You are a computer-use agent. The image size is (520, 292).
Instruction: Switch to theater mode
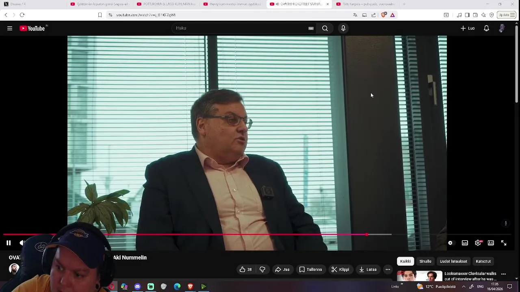[x=491, y=243]
